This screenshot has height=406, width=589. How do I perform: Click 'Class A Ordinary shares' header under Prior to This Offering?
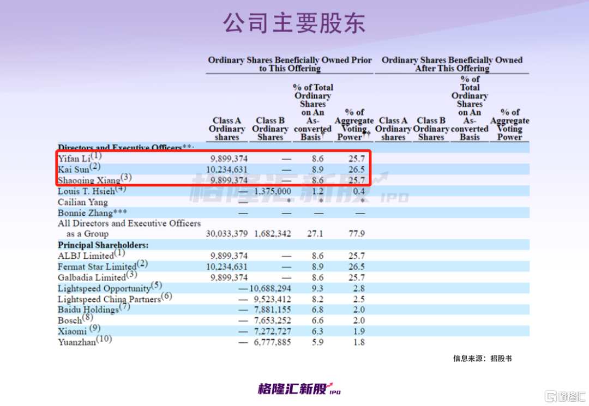227,129
